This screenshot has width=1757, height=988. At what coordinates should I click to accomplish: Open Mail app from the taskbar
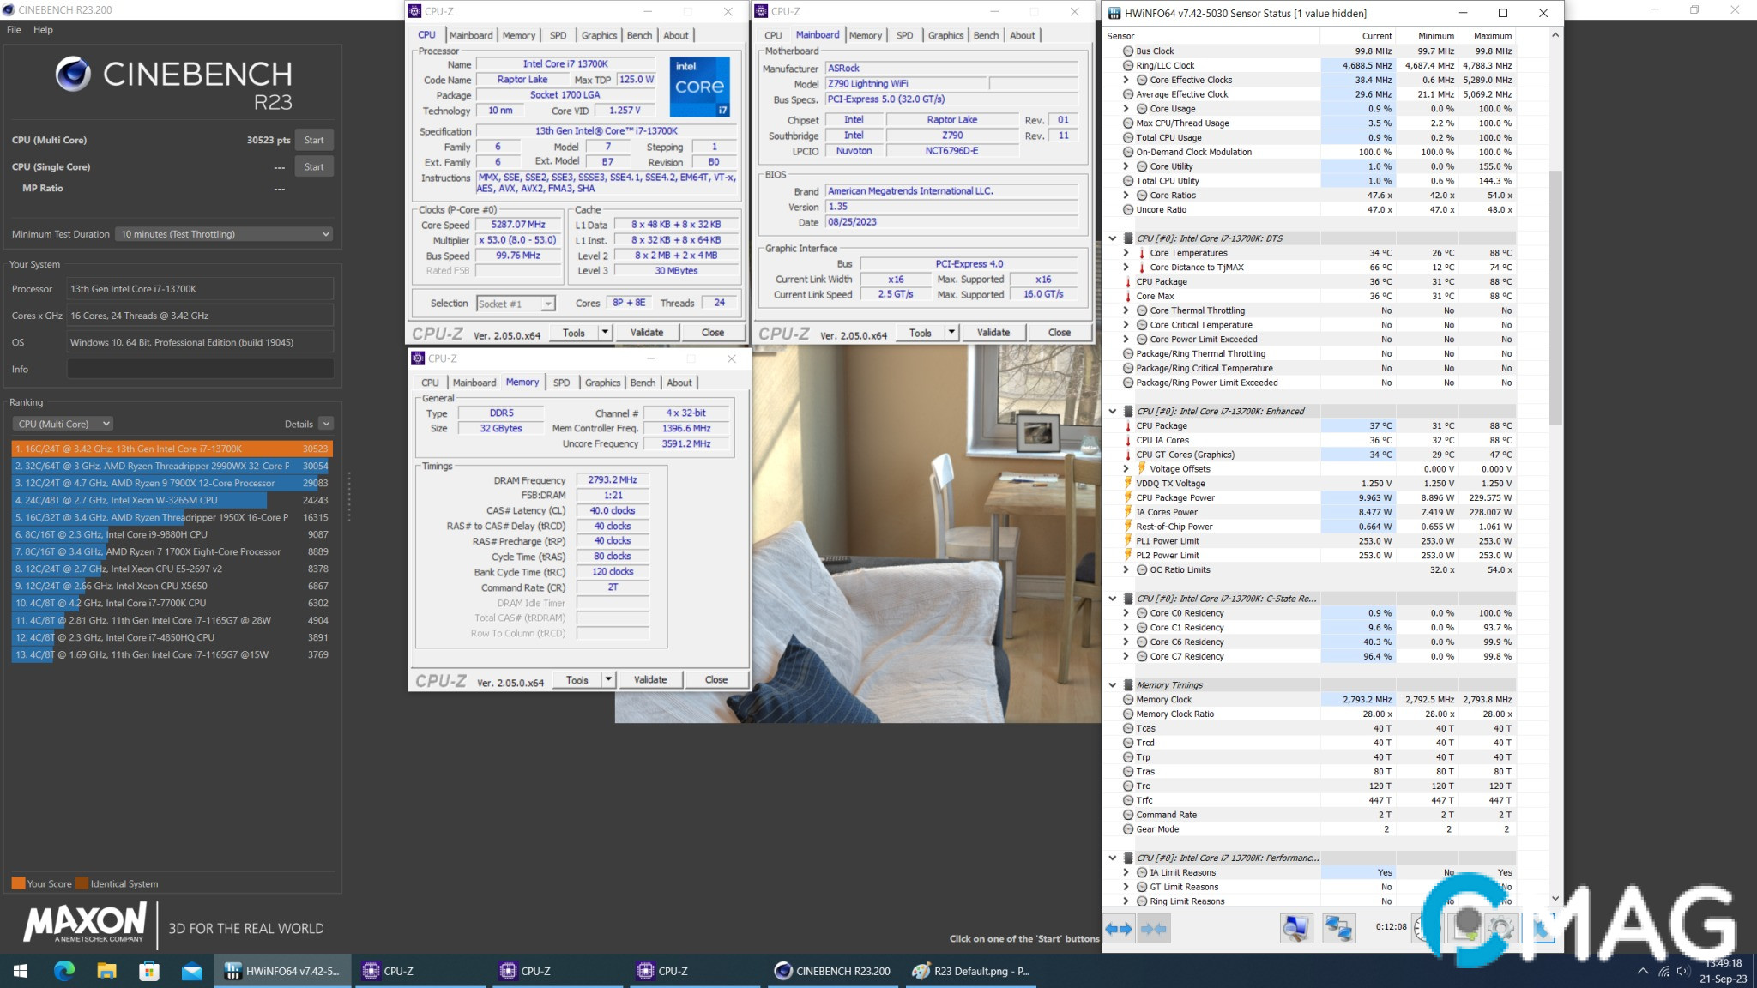coord(192,971)
